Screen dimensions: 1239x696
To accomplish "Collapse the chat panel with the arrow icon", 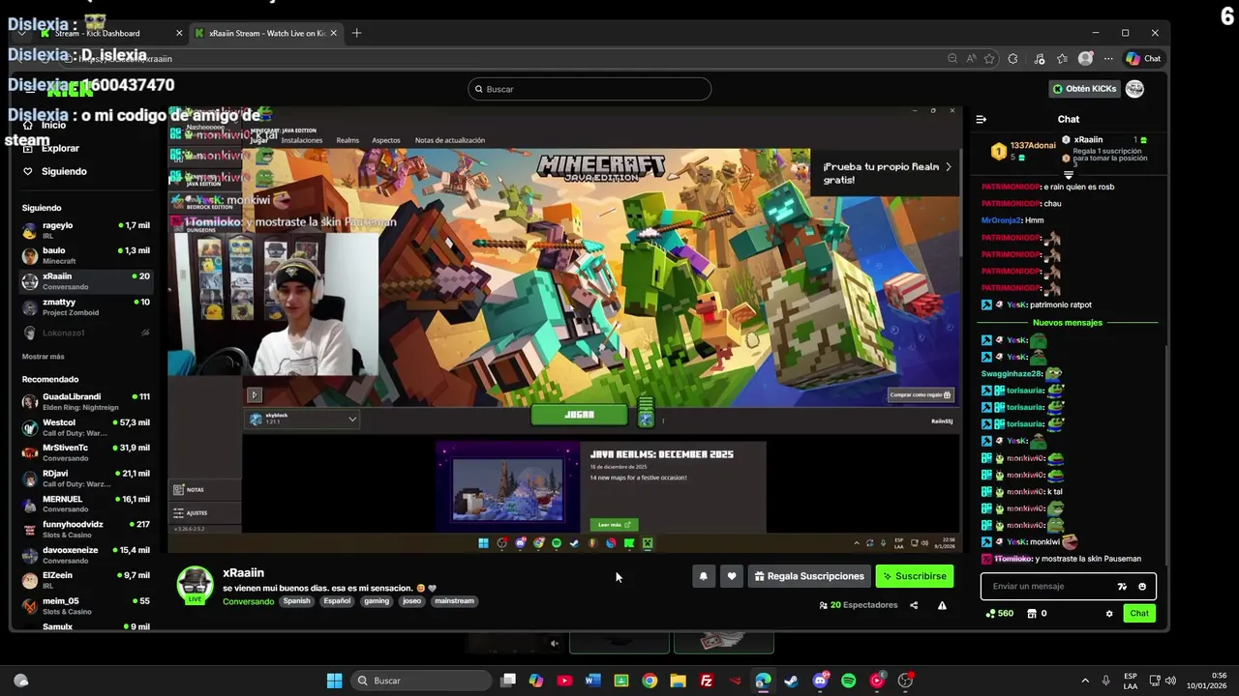I will pos(981,119).
